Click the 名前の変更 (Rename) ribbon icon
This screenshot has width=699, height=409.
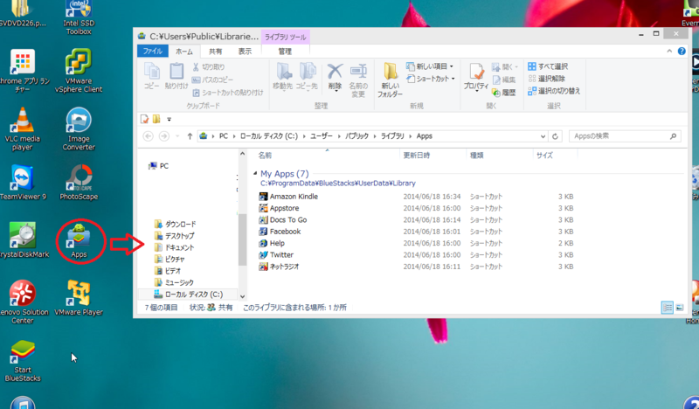pos(358,80)
